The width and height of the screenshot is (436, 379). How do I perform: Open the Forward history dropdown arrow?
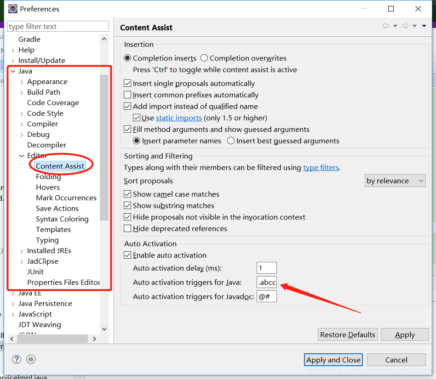[x=414, y=26]
